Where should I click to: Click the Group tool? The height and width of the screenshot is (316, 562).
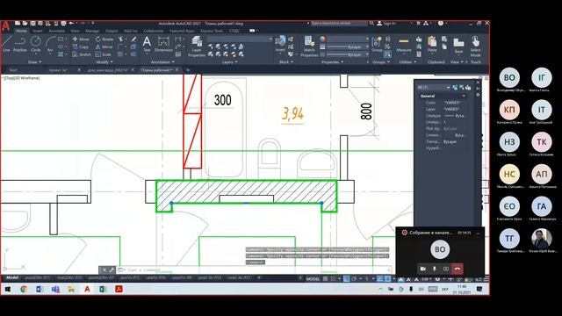377,44
